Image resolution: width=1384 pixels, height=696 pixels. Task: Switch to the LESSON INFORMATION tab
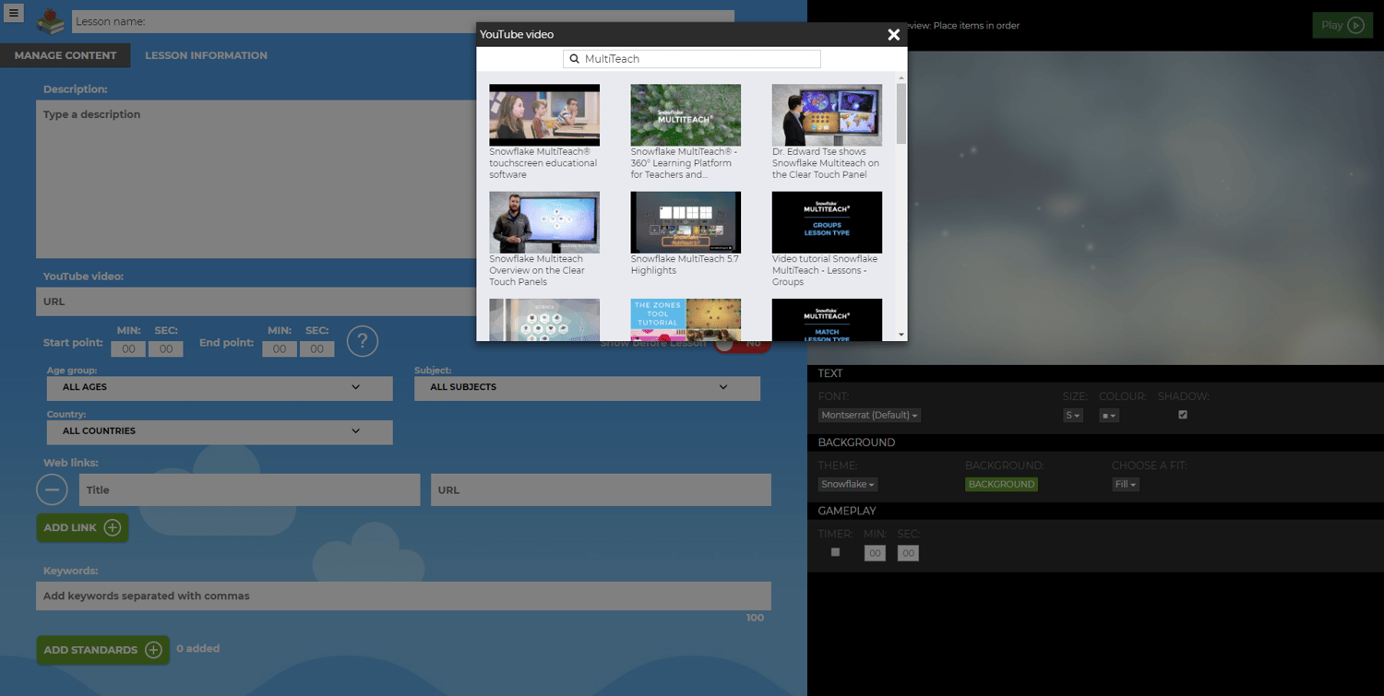pyautogui.click(x=206, y=55)
